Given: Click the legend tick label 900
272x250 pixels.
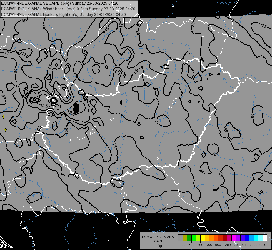Looking at the screenshot, I should point(218,245).
